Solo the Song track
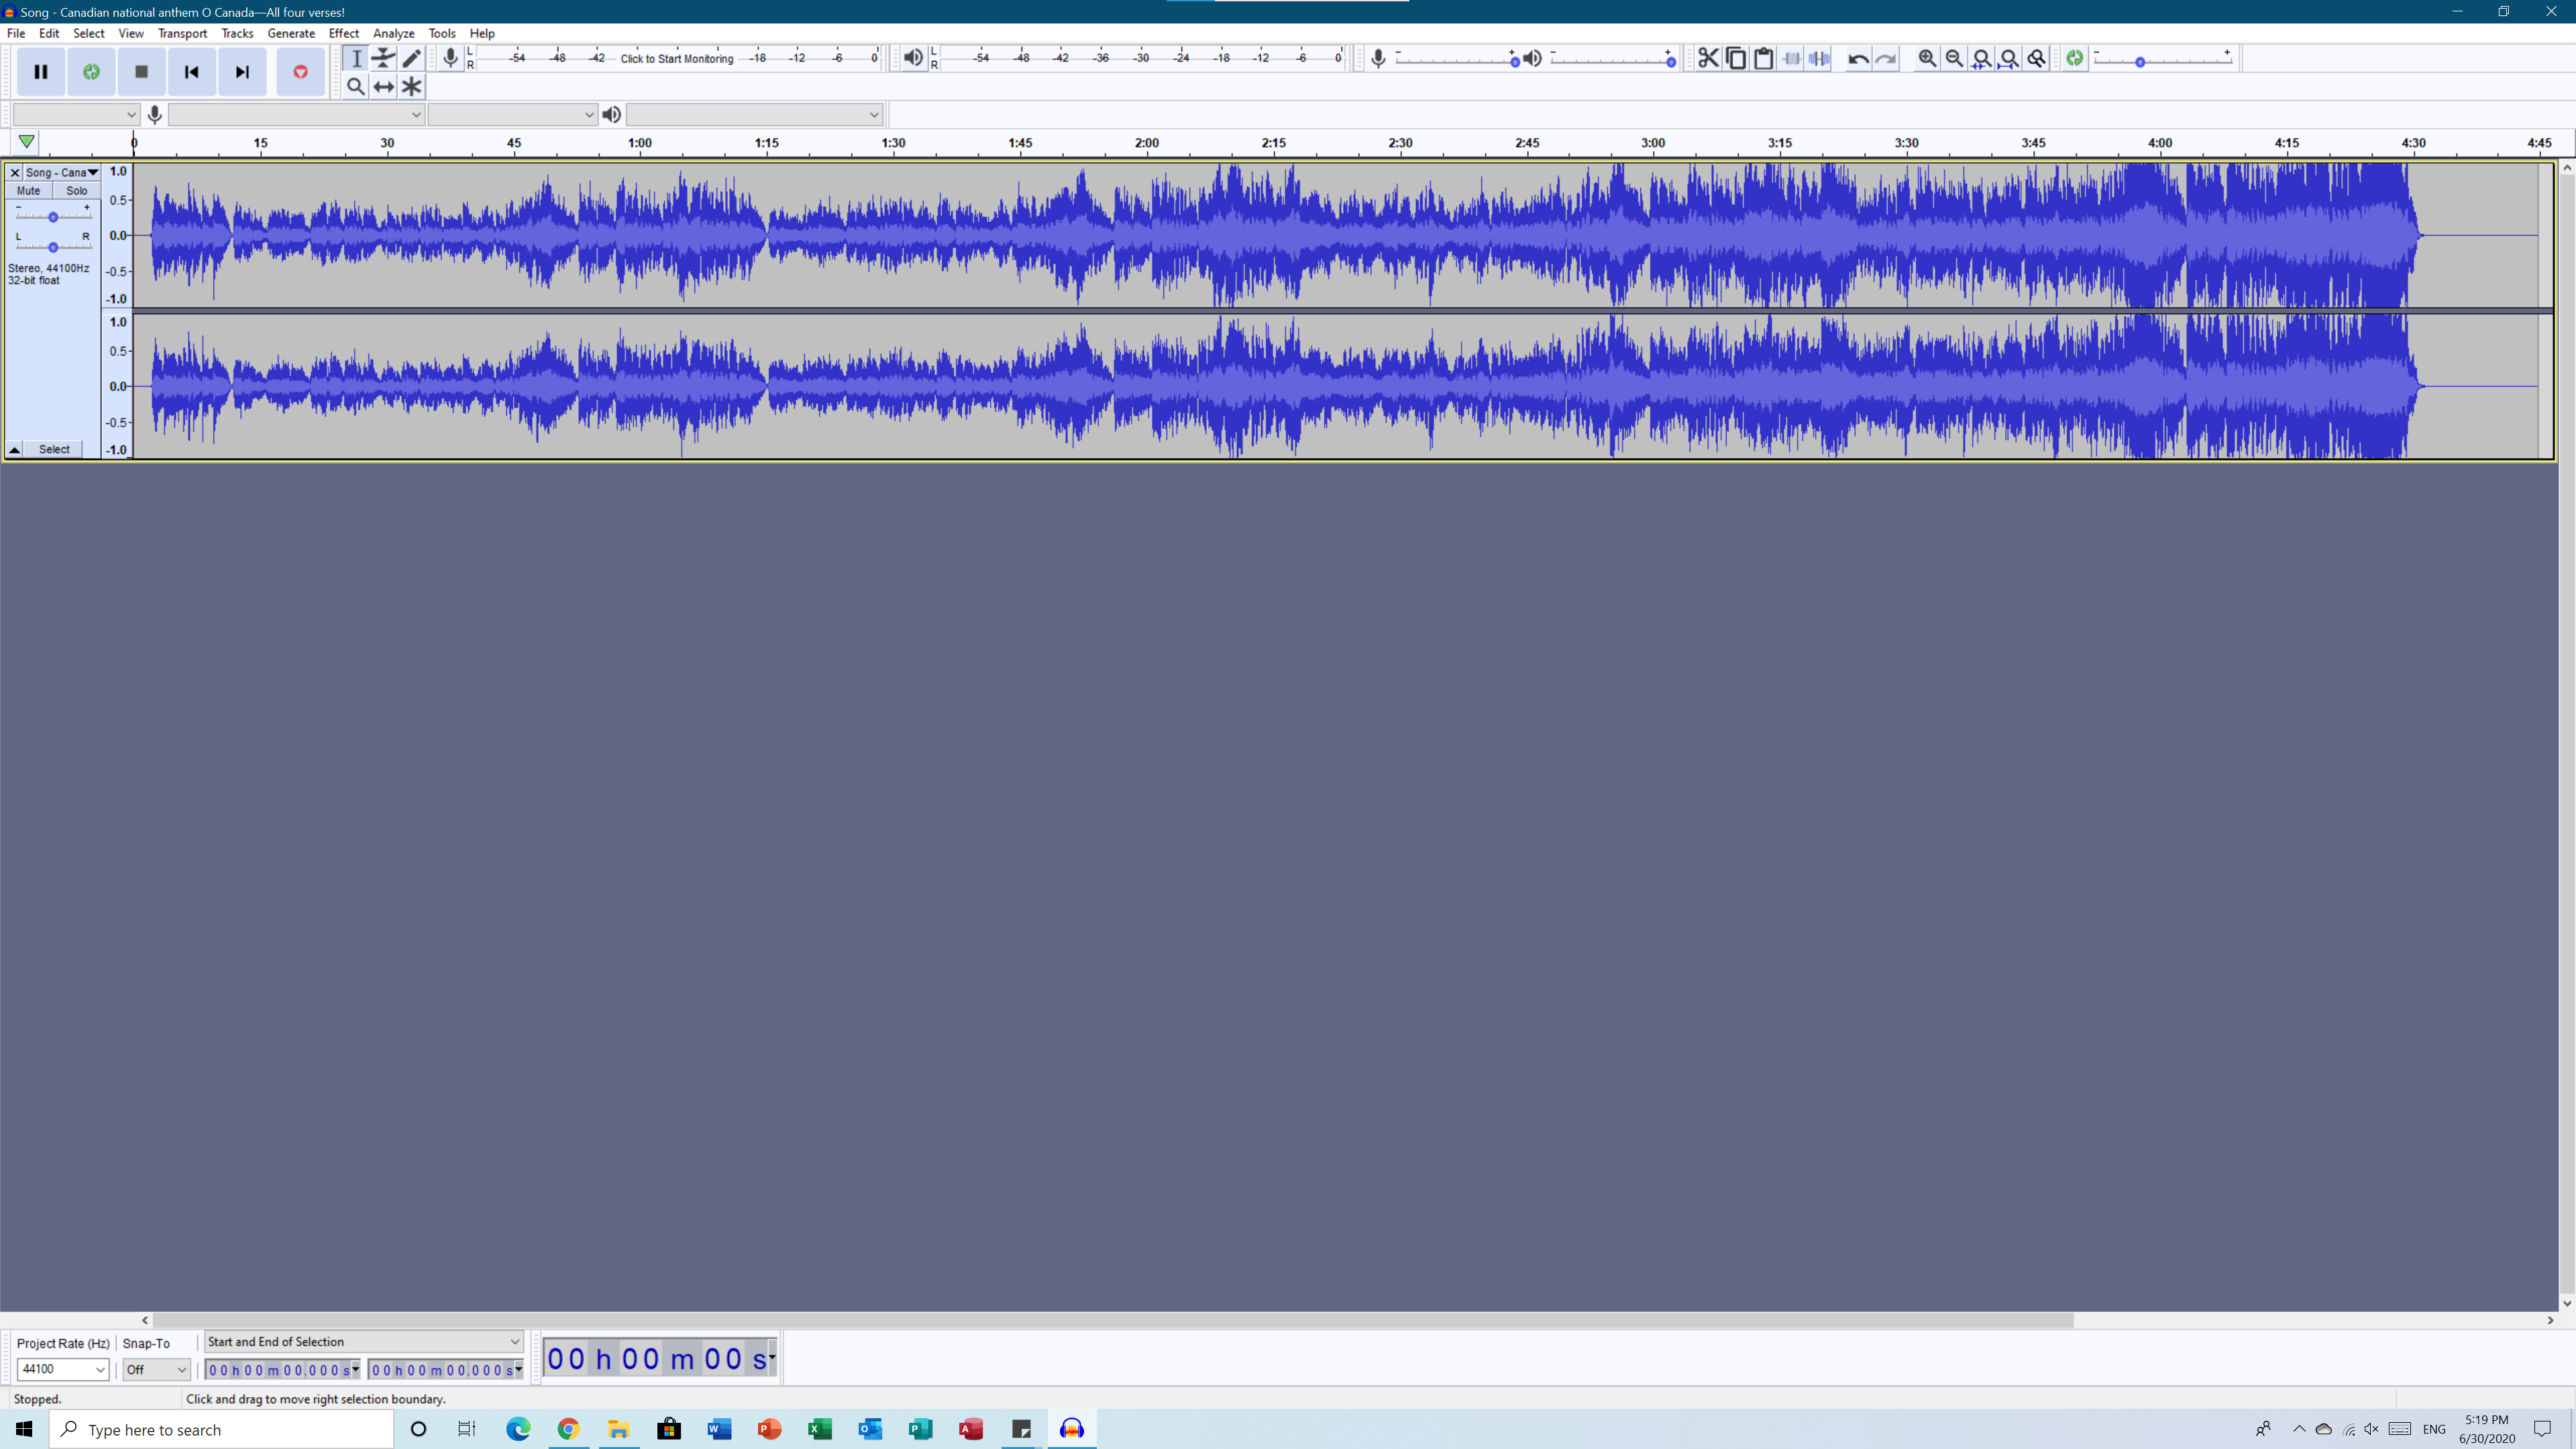This screenshot has height=1449, width=2576. coord(78,190)
